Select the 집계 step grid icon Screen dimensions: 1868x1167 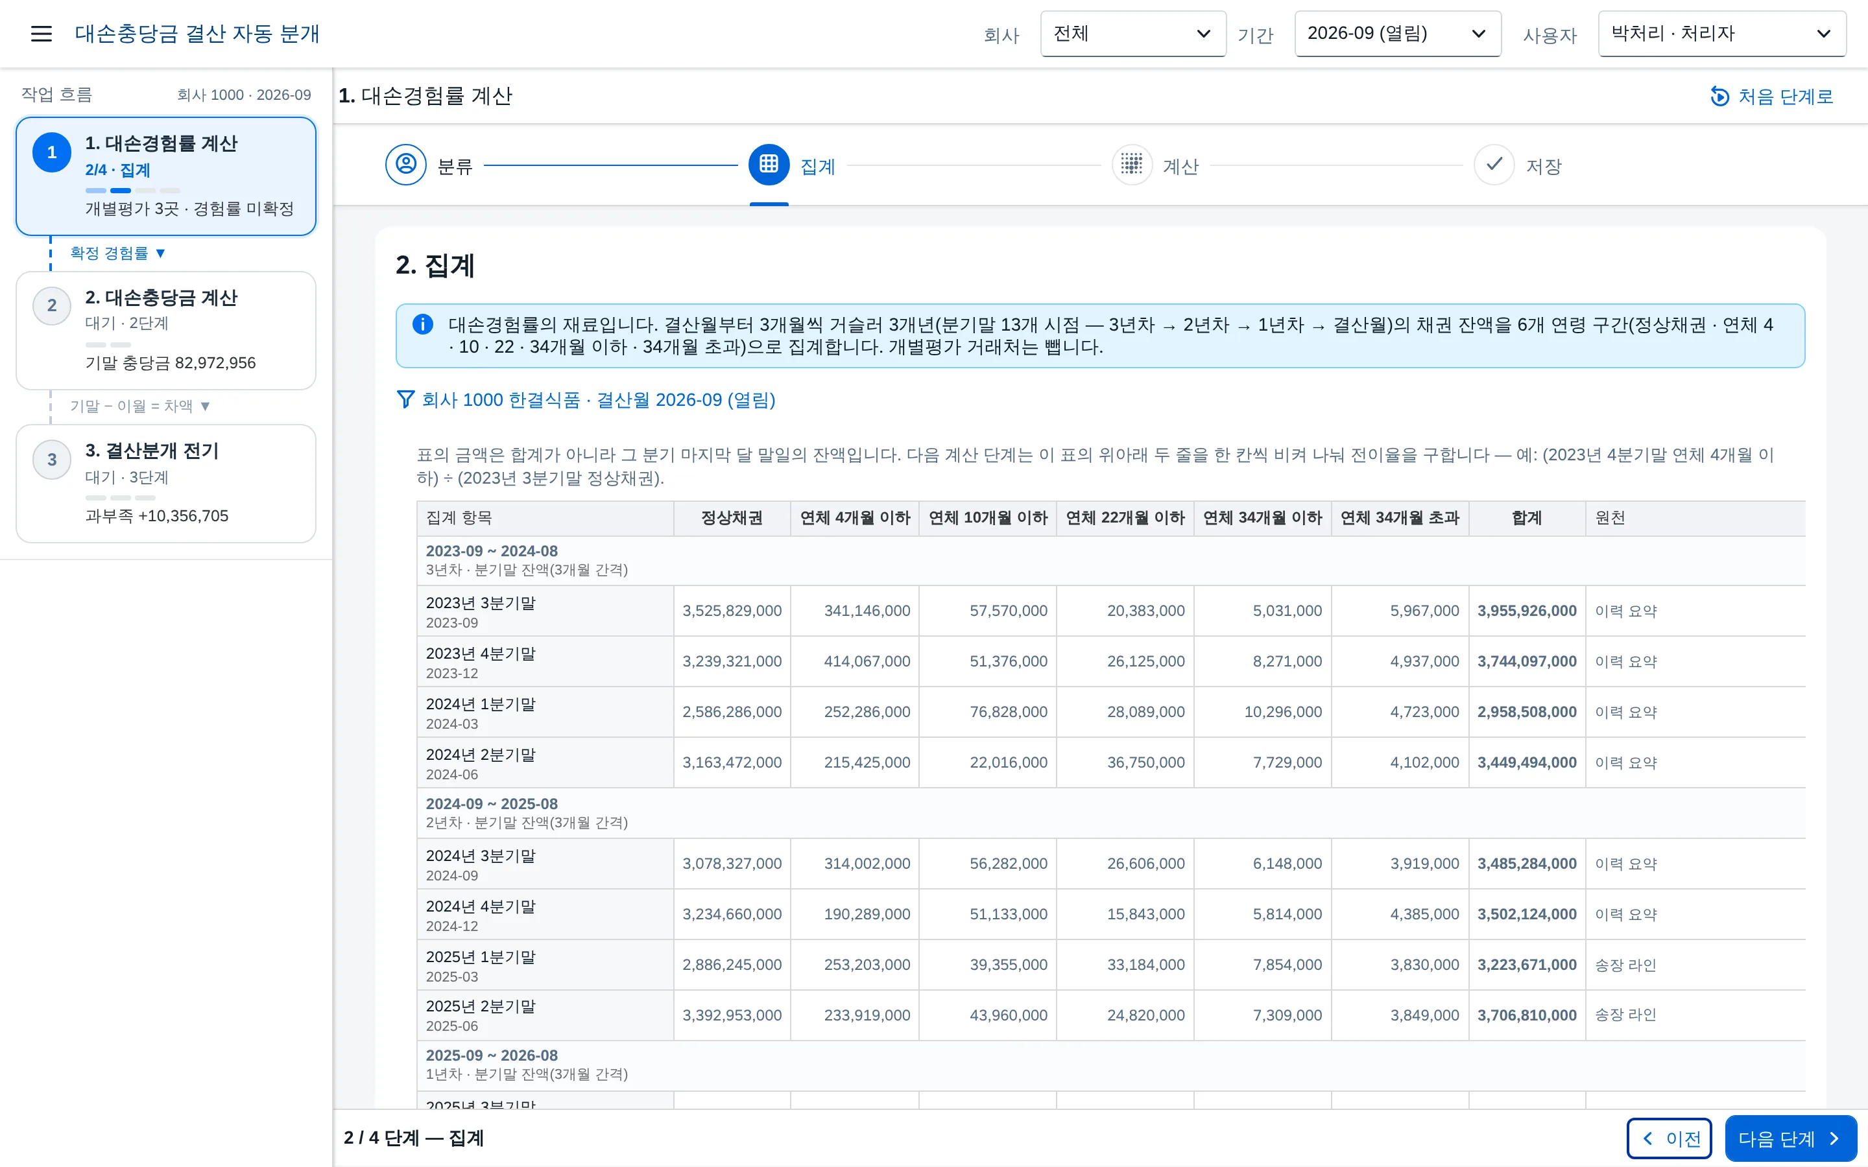(769, 165)
